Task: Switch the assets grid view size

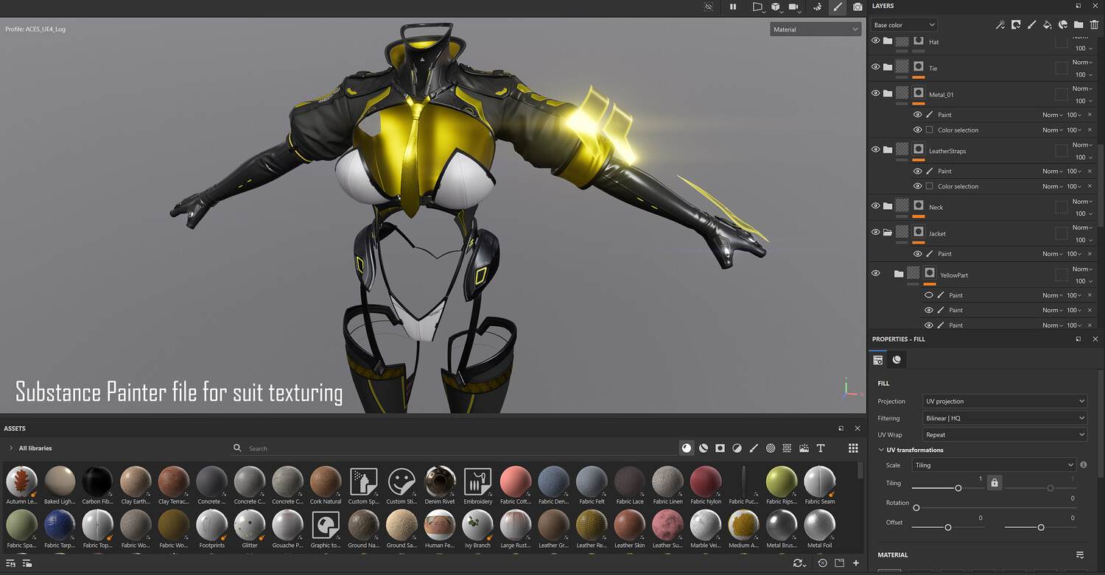Action: tap(853, 448)
